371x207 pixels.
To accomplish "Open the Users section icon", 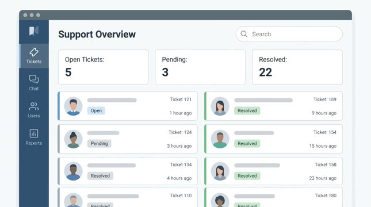I will point(34,106).
